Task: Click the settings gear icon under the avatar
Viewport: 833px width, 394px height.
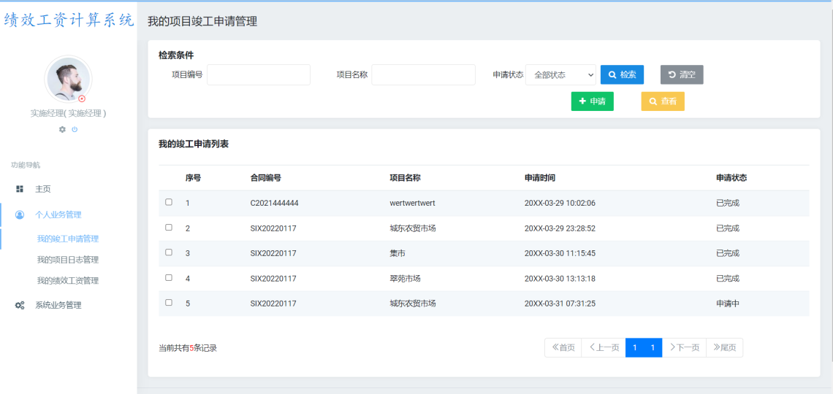Action: tap(62, 129)
